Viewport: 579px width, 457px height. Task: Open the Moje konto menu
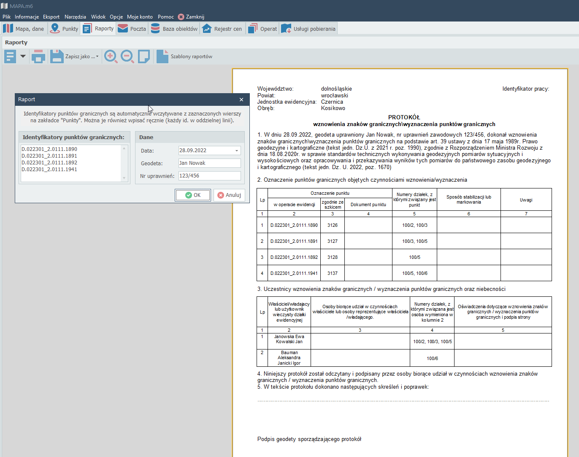pos(140,17)
